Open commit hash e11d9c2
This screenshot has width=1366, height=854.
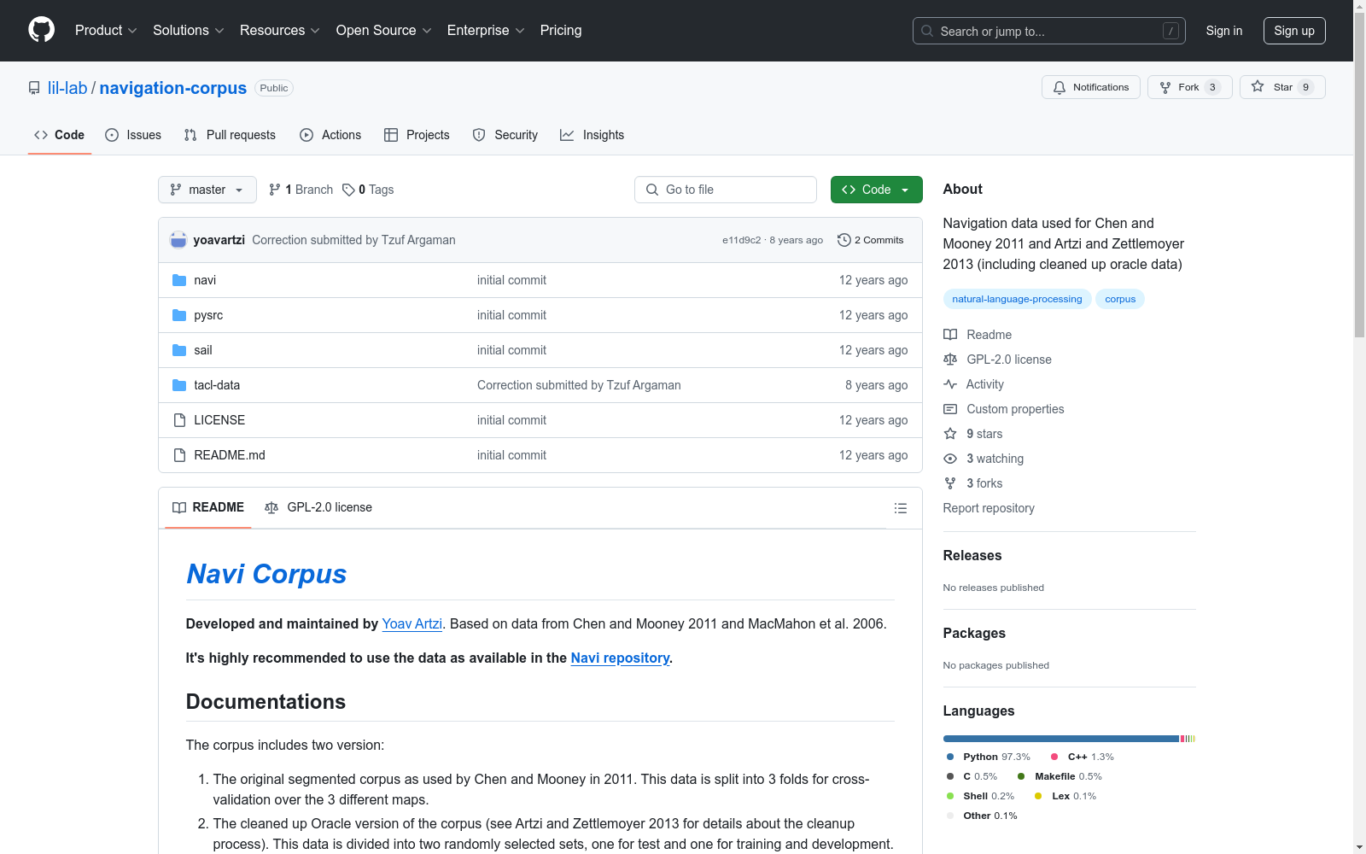(741, 240)
